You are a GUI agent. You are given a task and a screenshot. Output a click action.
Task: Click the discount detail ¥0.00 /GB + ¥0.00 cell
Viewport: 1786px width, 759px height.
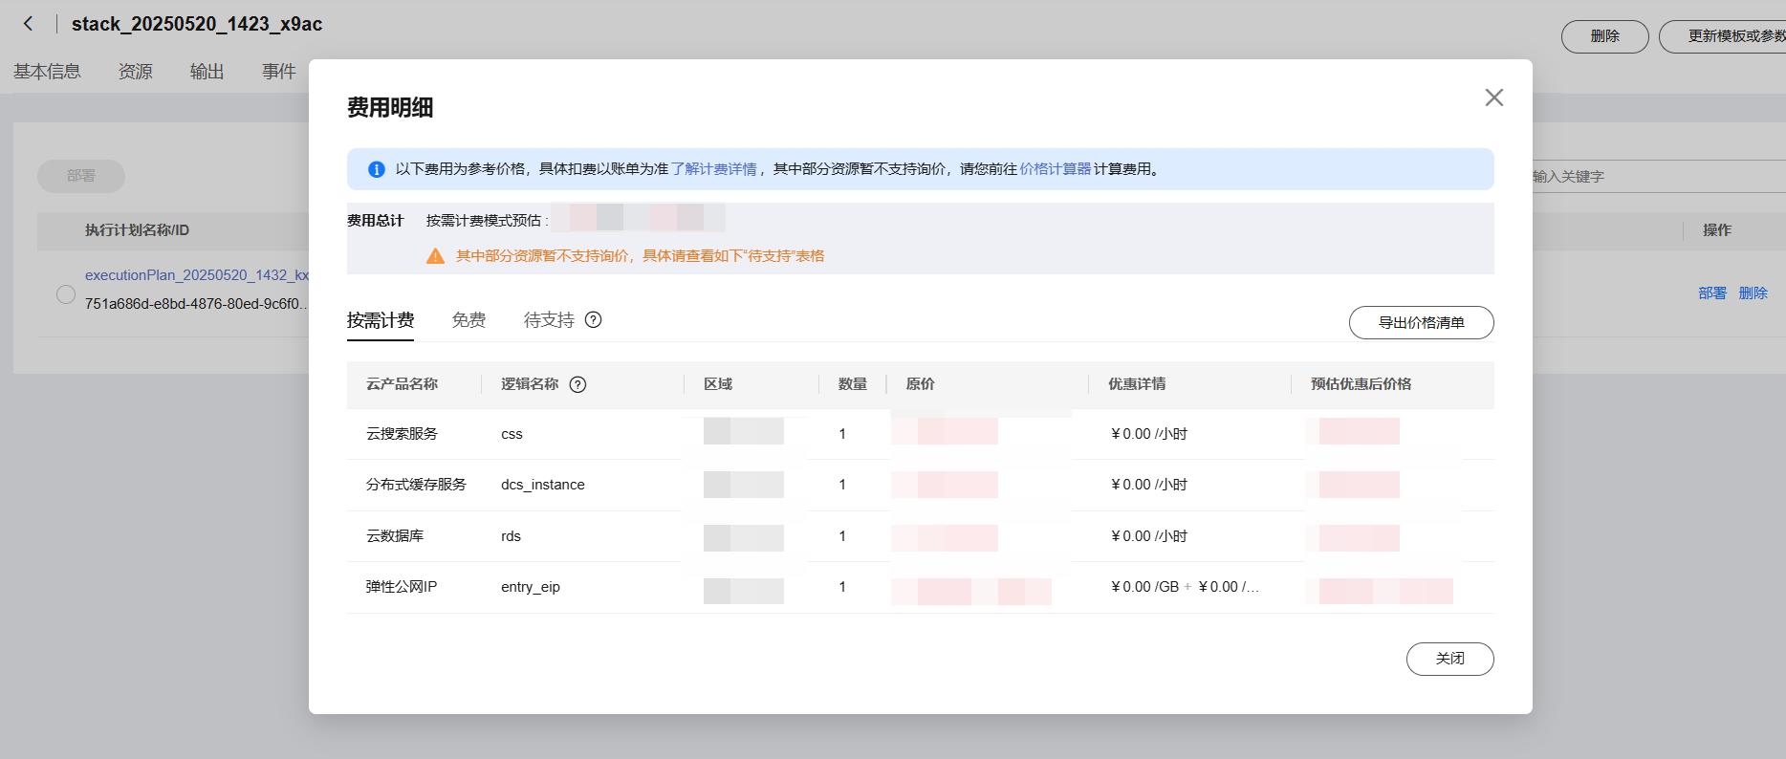(x=1185, y=587)
